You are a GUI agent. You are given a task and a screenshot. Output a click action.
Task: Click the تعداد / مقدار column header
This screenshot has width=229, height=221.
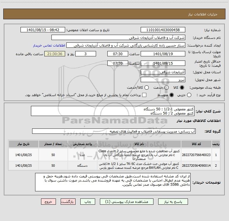click(x=53, y=144)
